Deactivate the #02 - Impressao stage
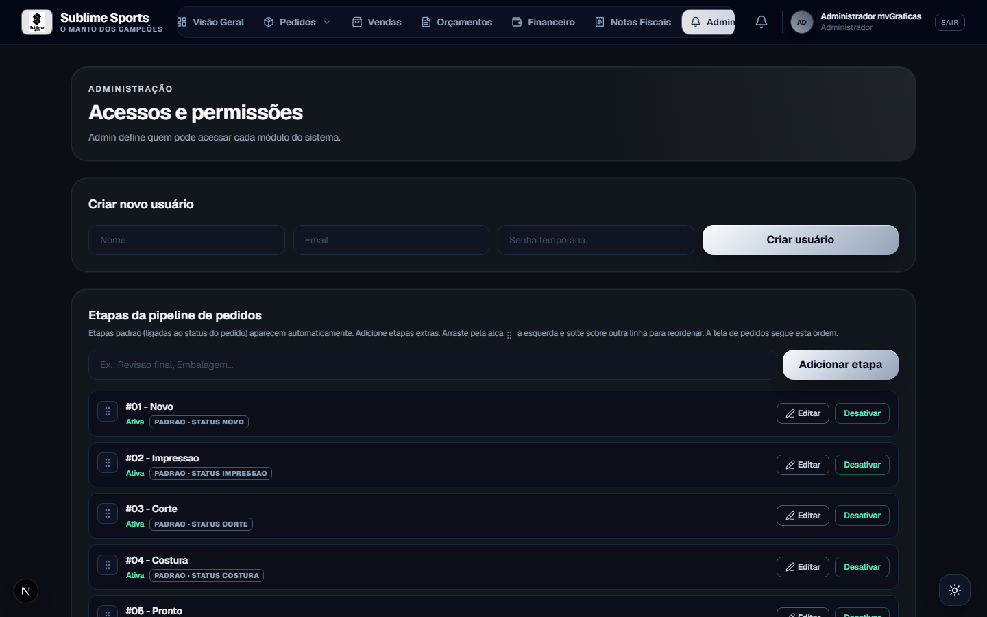 tap(862, 465)
